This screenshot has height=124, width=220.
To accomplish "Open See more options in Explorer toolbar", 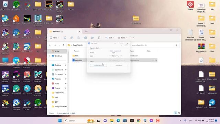I will [133, 38].
